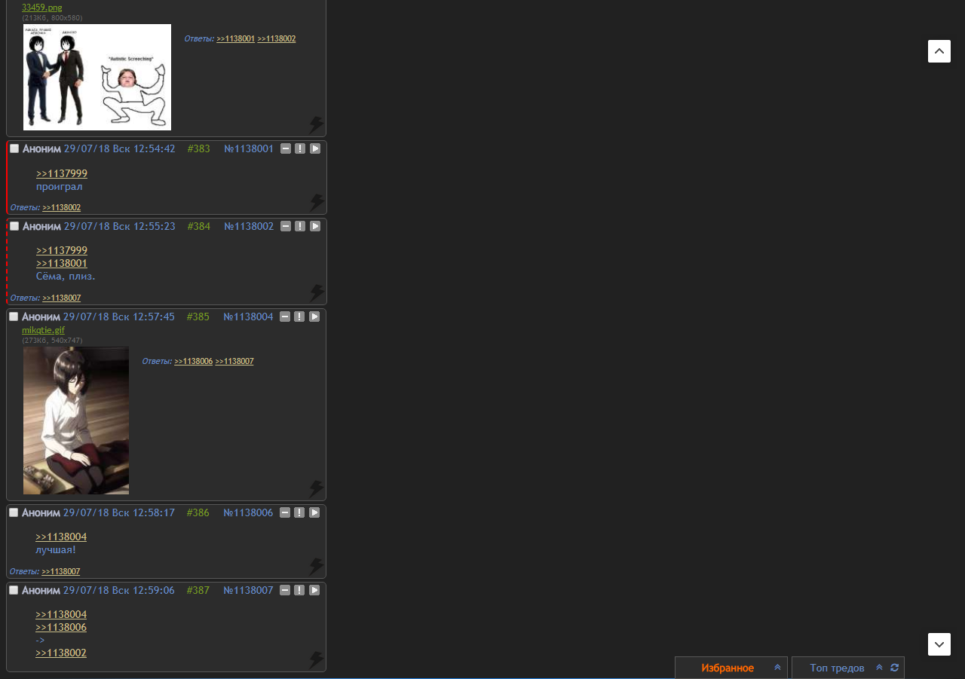Report post №1138001 using the exclamation icon

[300, 148]
